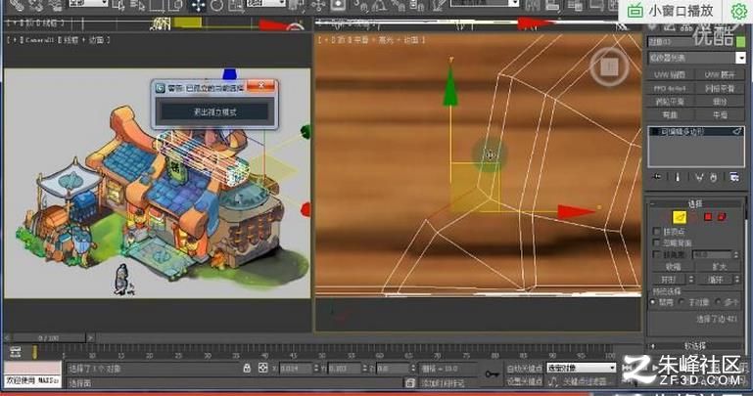Image resolution: width=753 pixels, height=396 pixels.
Task: Select the 子对象 preview selection radio button
Action: coord(681,302)
